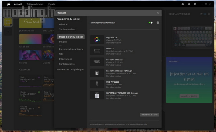Select Mises à jour du logiciel entry
The width and height of the screenshot is (216, 132).
click(x=71, y=37)
